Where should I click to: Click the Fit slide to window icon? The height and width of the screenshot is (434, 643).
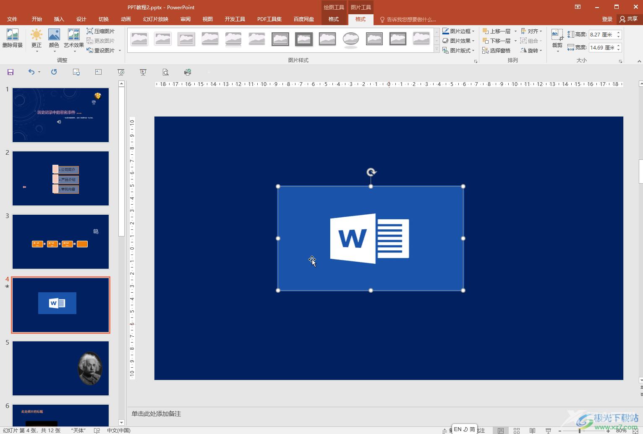tap(635, 431)
